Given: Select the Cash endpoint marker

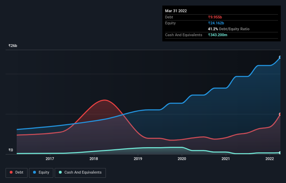Looking at the screenshot, I should coord(280,153).
